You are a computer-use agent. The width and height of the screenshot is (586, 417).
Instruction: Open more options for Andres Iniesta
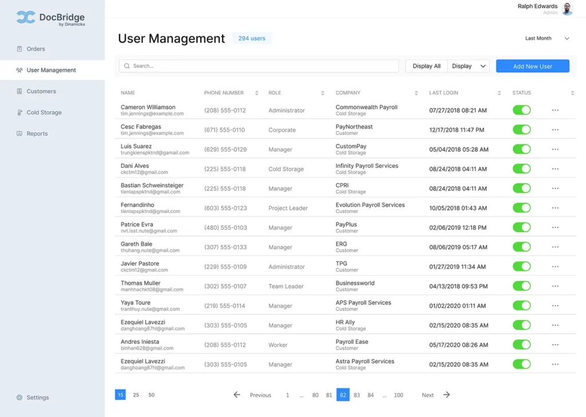point(555,345)
